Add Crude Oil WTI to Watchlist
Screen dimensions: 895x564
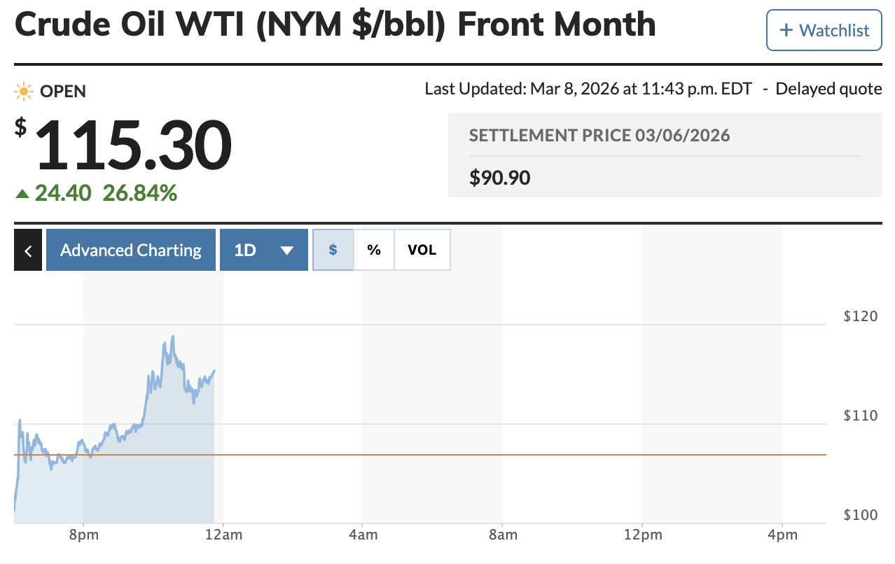pyautogui.click(x=824, y=30)
